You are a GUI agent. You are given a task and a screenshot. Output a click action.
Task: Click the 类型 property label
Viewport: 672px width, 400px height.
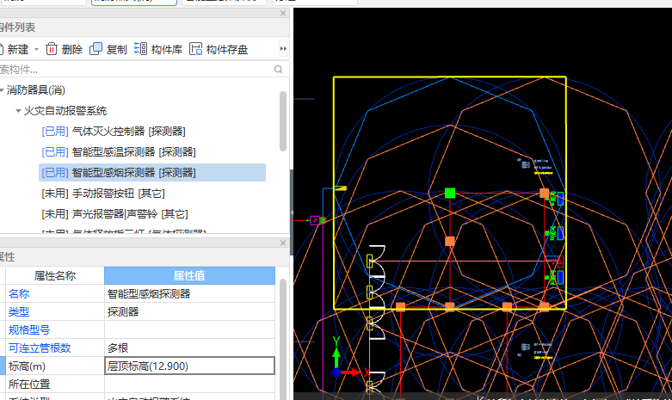click(19, 311)
